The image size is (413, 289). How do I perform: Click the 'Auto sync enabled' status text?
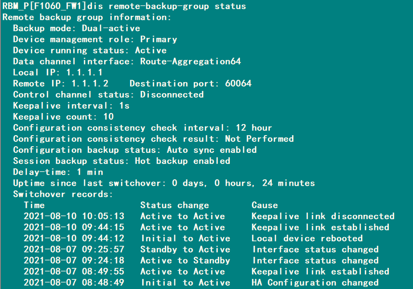[212, 150]
